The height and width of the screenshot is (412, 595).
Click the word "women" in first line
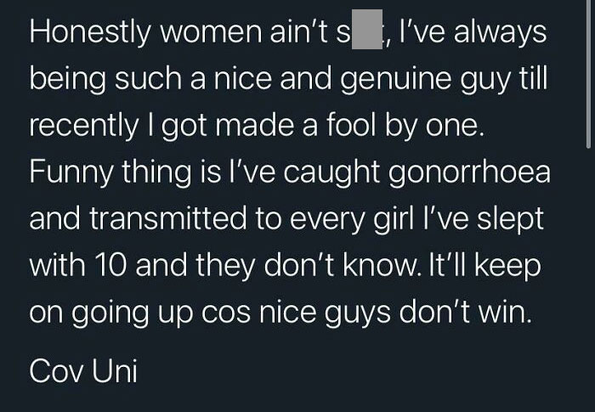click(211, 32)
